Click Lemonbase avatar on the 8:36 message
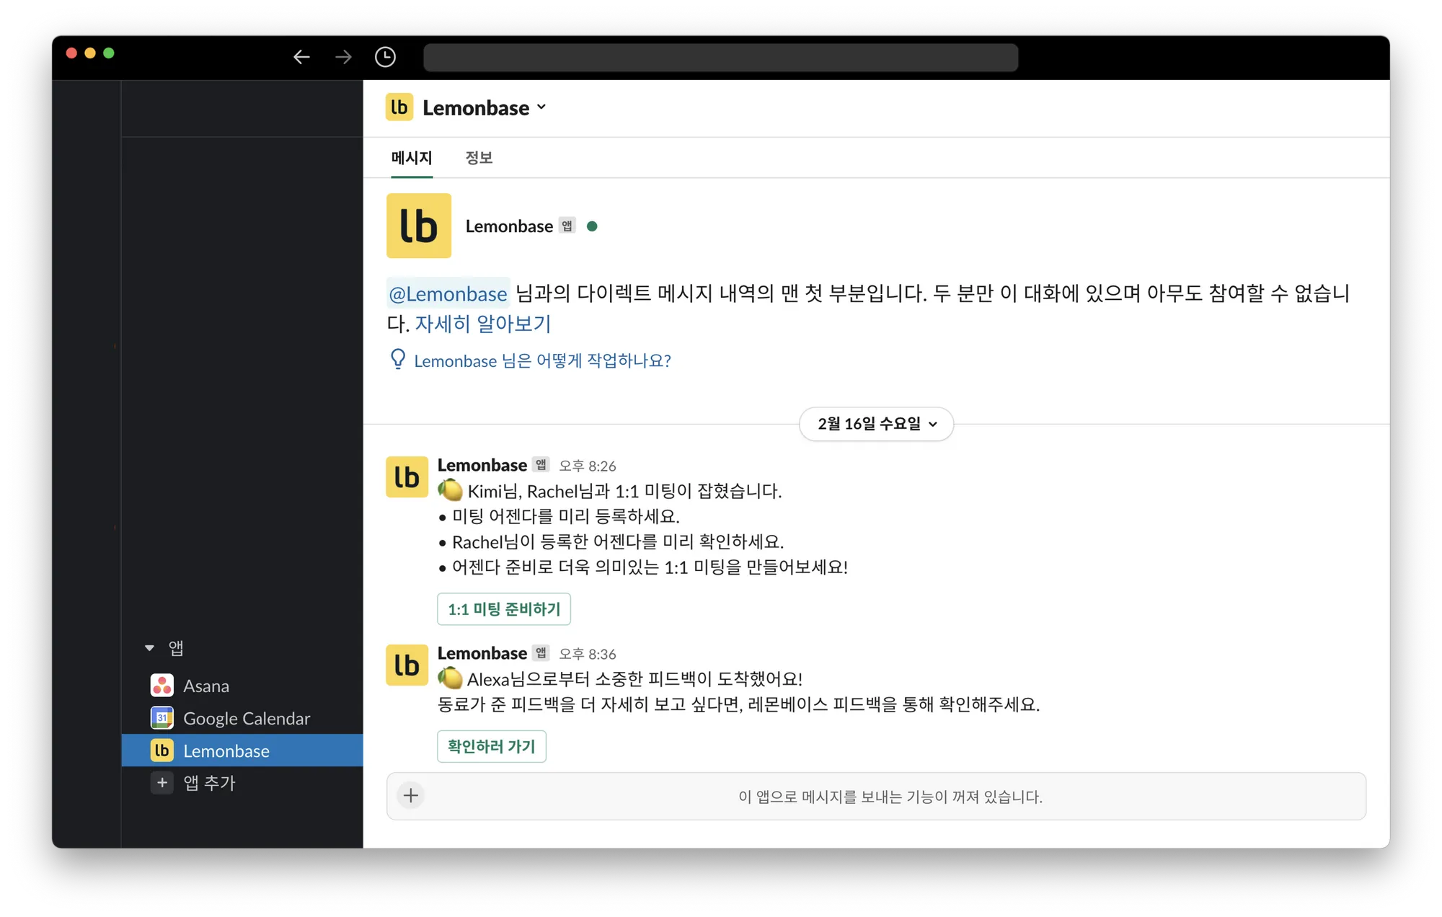Screen dimensions: 1442x917 (x=407, y=665)
